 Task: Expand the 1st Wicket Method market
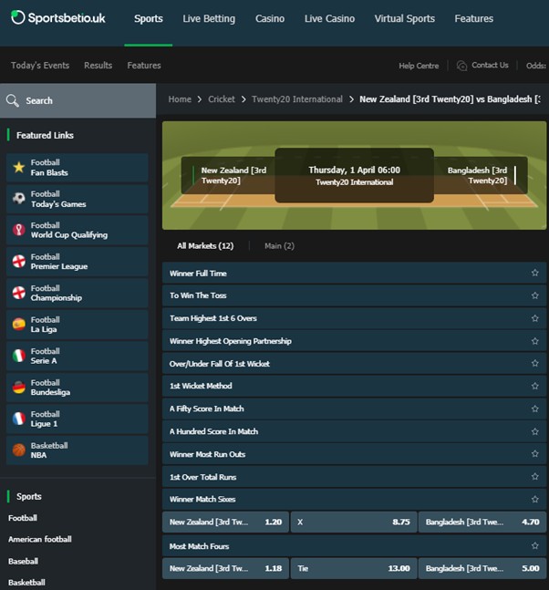[354, 386]
